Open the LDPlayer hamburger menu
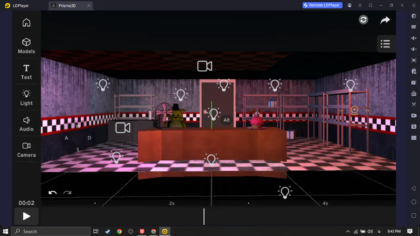420x236 pixels. pos(360,5)
